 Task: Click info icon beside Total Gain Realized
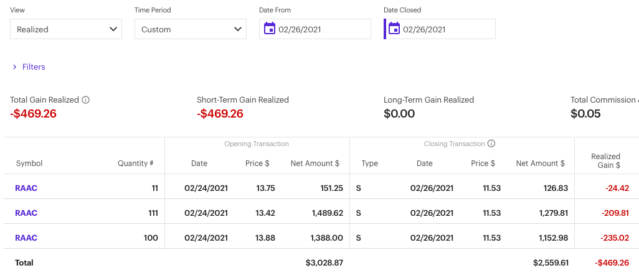click(x=86, y=99)
